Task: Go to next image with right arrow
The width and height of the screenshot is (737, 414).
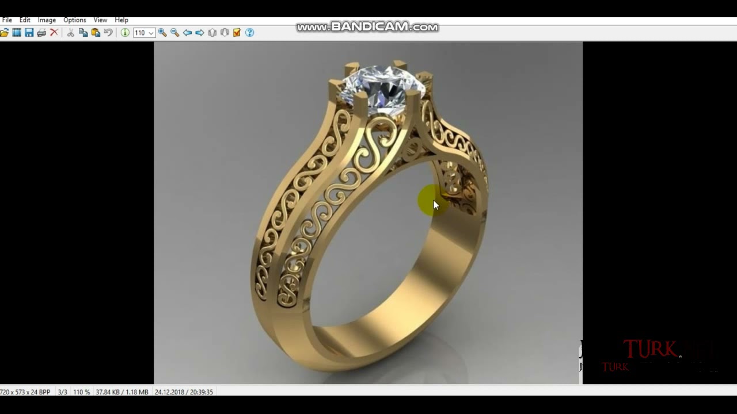Action: (x=200, y=33)
